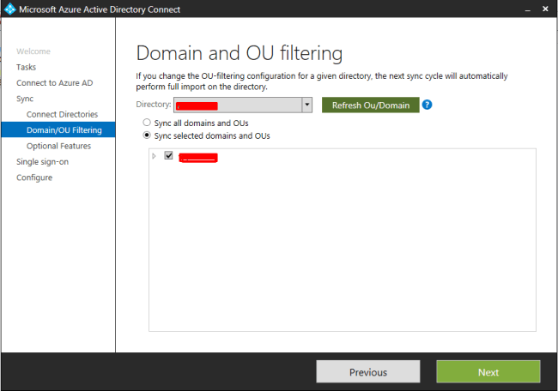This screenshot has width=558, height=391.
Task: Click the Next button
Action: (x=488, y=372)
